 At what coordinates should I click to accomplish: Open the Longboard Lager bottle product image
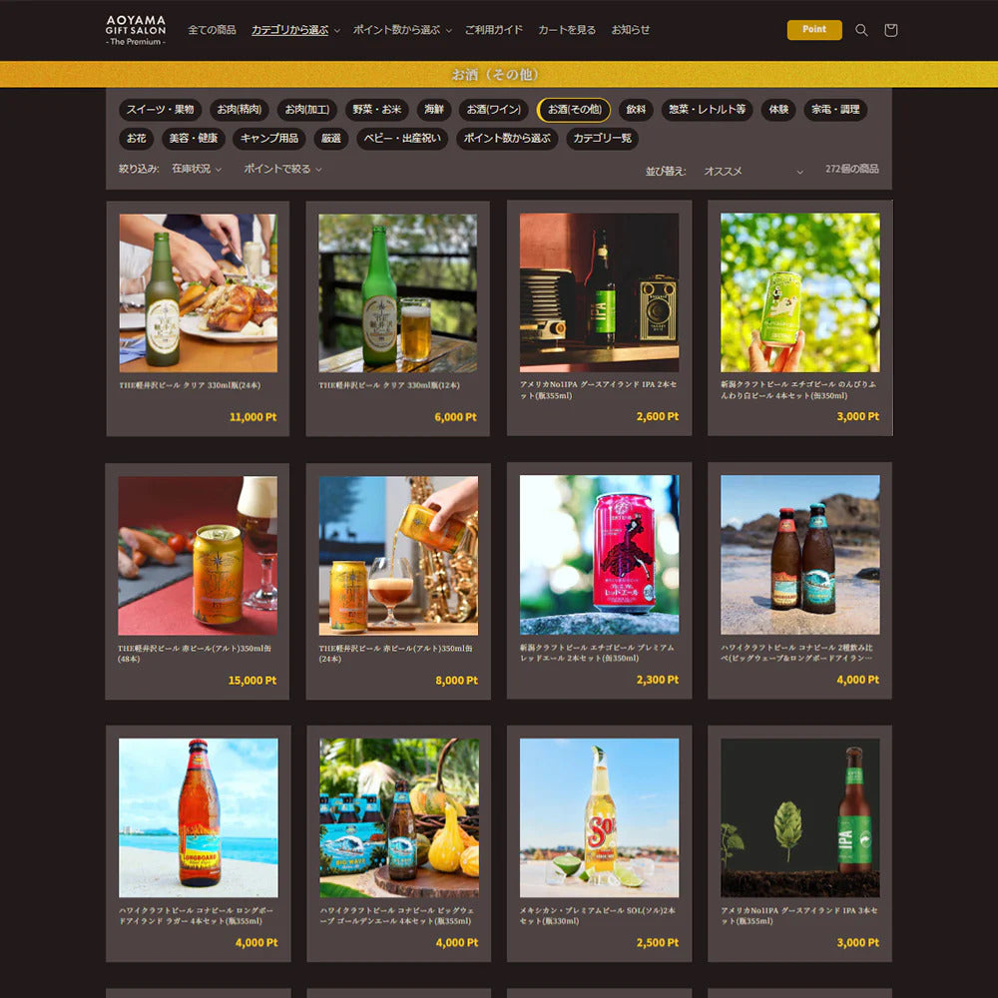[x=198, y=817]
